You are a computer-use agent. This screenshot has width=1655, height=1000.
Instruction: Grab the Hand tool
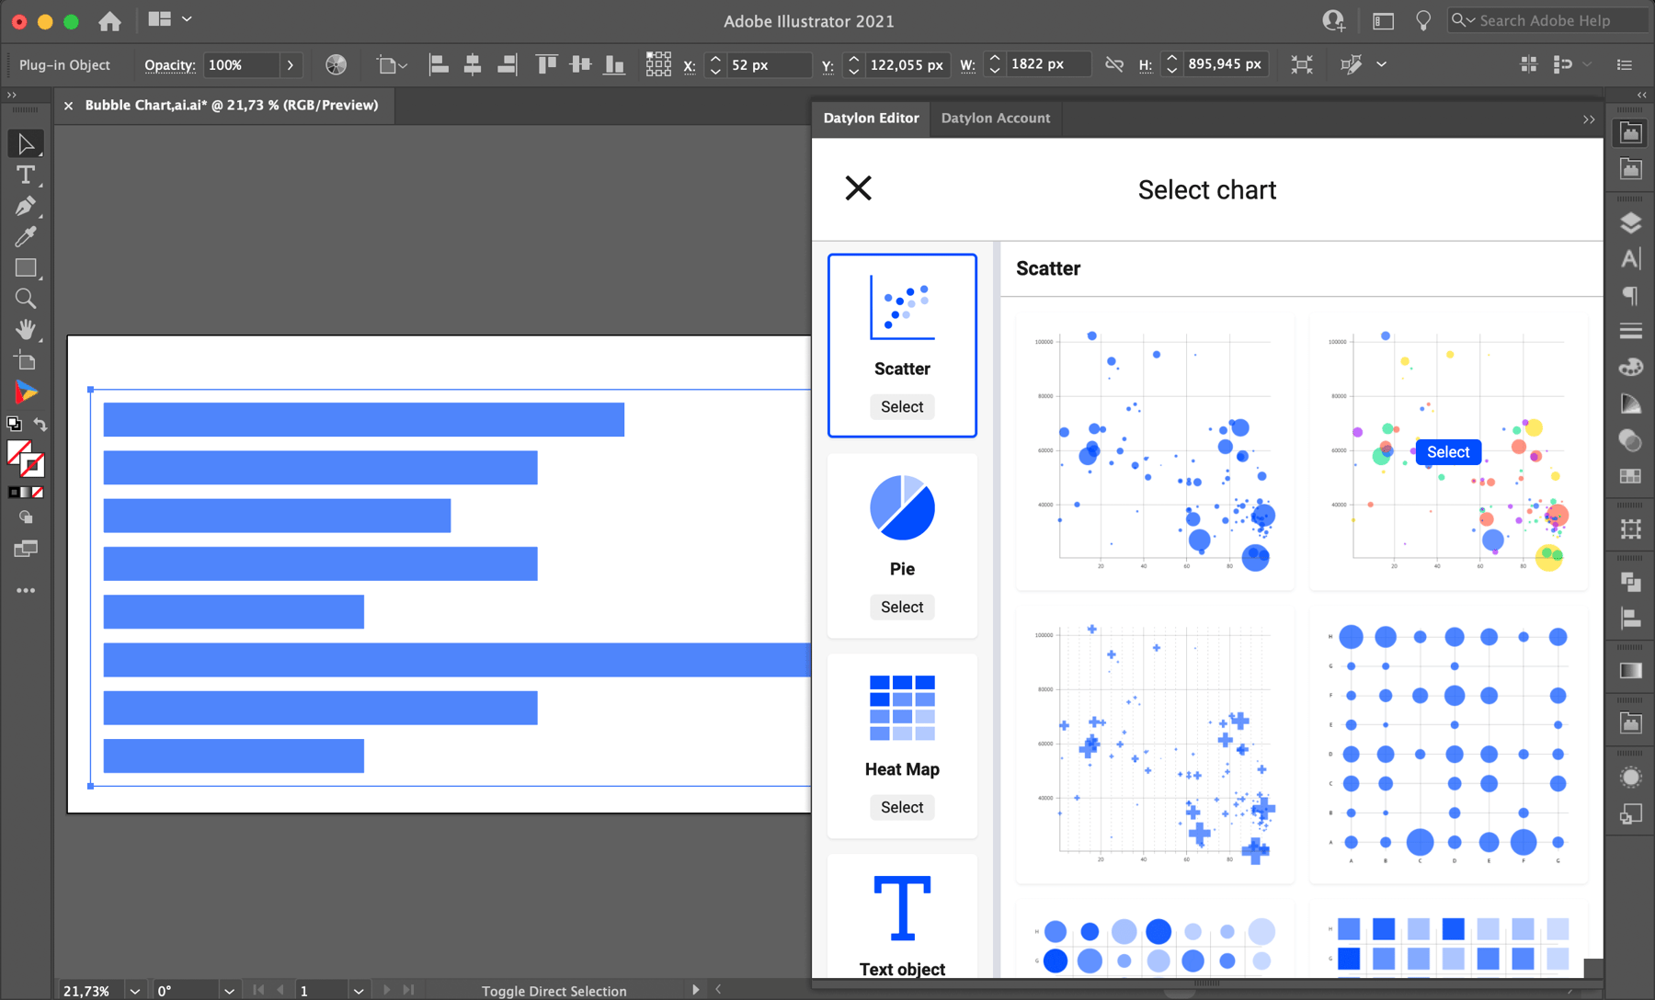[26, 329]
